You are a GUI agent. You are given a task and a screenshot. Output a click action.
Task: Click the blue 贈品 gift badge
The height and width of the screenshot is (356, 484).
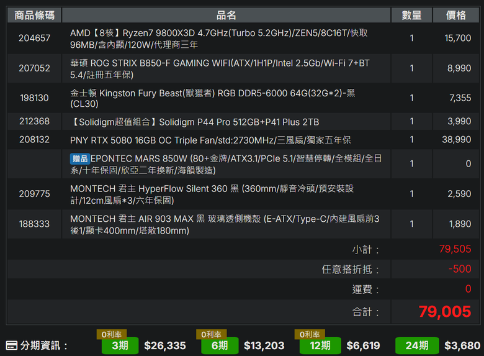[80, 158]
